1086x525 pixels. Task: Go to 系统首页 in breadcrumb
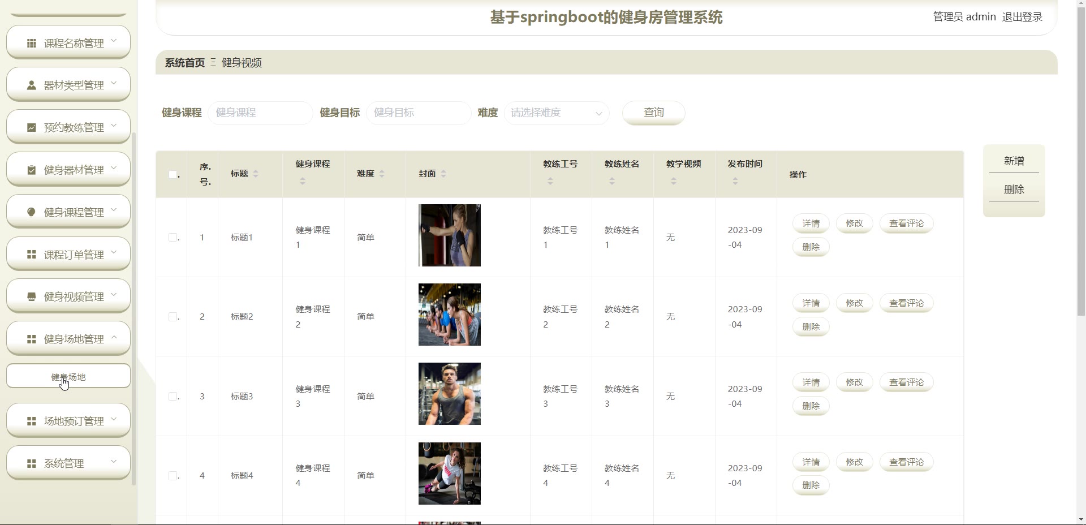[x=185, y=63]
